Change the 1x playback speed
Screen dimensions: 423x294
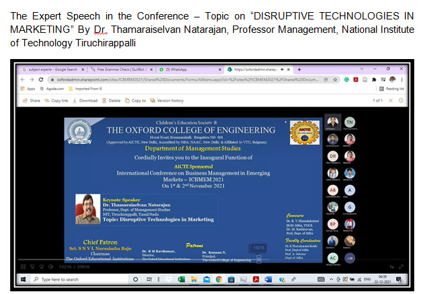point(391,266)
